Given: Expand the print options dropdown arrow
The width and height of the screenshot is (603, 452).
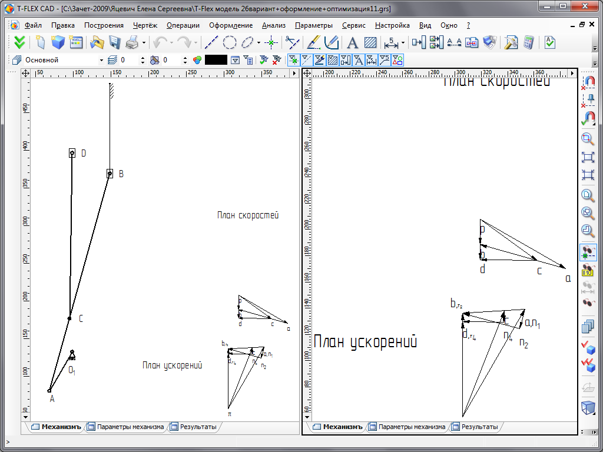Looking at the screenshot, I should [144, 42].
